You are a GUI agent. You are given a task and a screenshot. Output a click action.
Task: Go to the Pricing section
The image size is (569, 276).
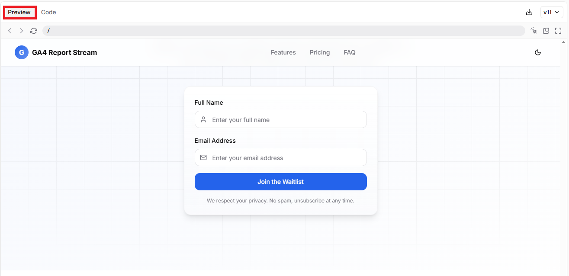click(319, 52)
